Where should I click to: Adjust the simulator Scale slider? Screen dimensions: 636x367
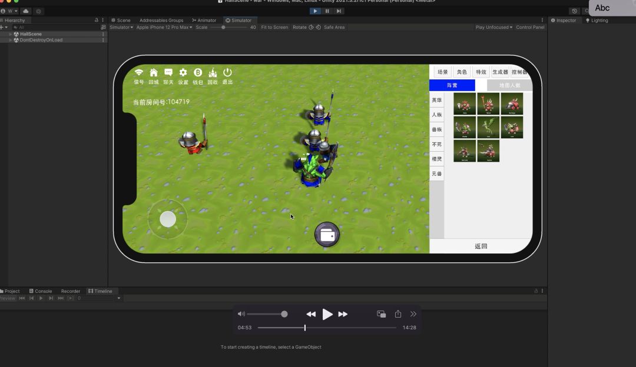tap(223, 27)
